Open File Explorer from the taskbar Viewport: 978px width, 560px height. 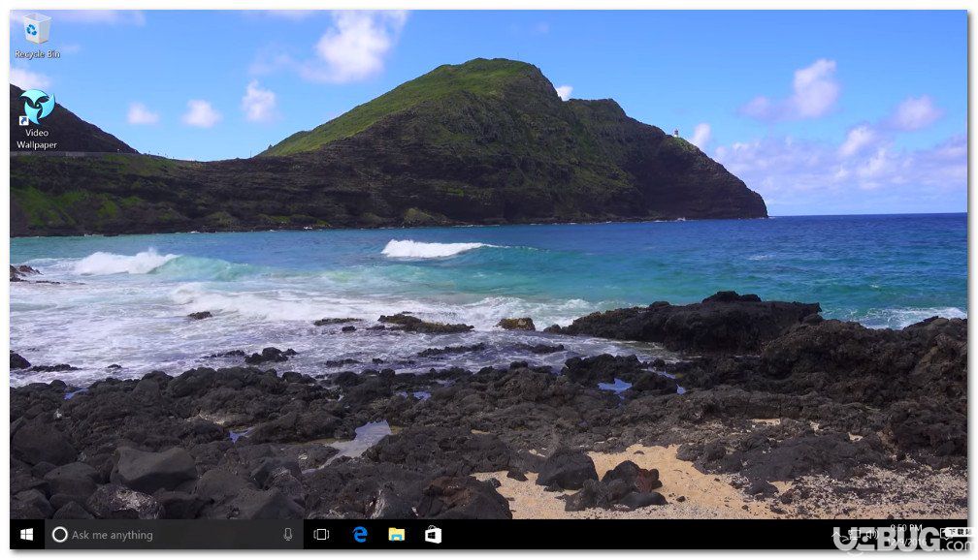pos(397,535)
